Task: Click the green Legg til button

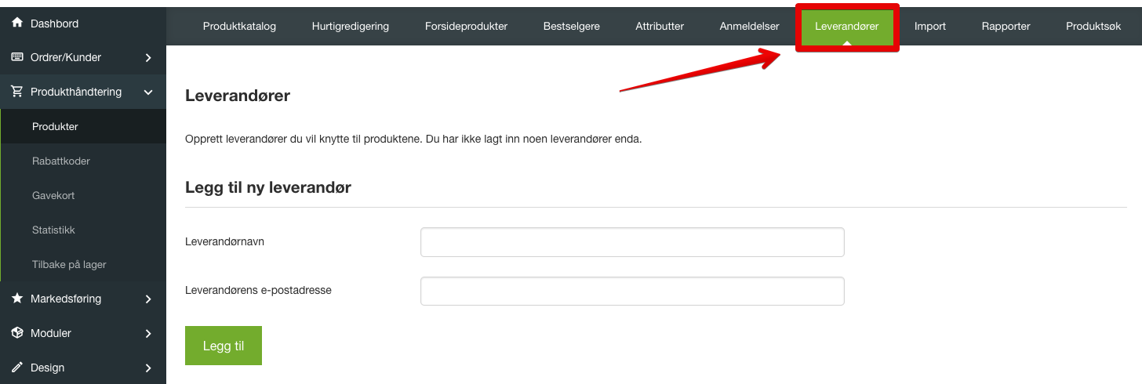Action: pos(224,346)
